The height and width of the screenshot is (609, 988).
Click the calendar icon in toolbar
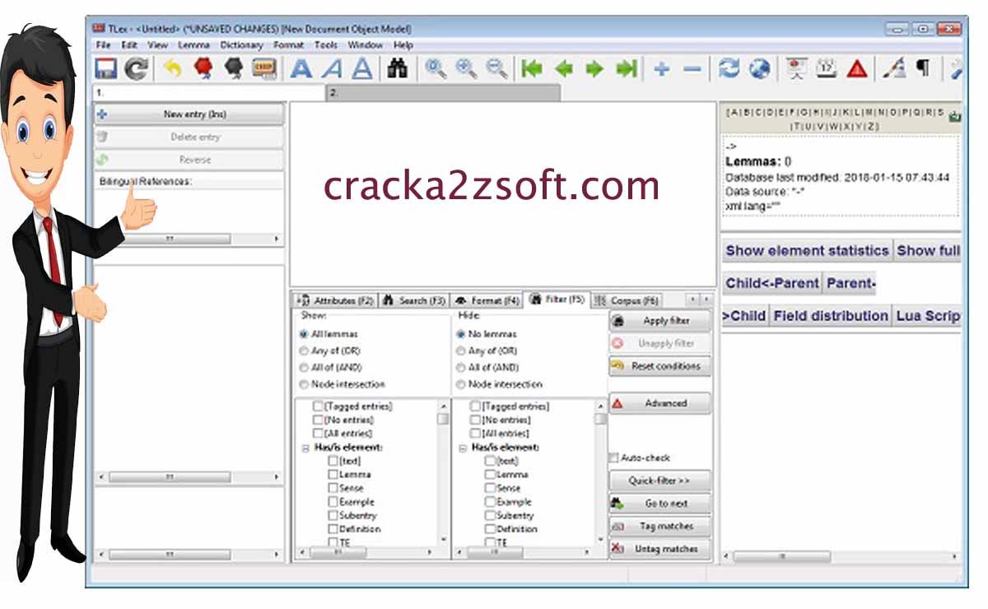827,68
